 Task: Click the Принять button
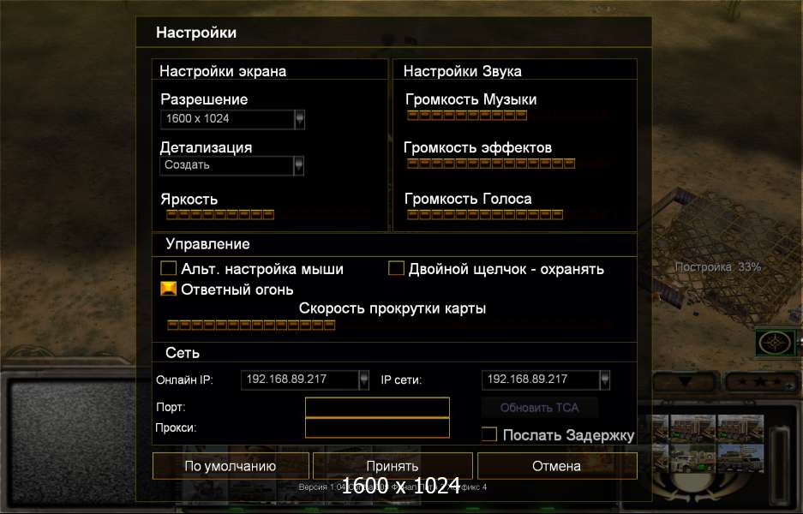[393, 466]
